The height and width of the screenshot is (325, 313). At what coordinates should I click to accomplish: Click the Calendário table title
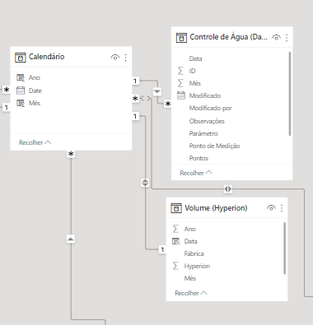tap(47, 57)
